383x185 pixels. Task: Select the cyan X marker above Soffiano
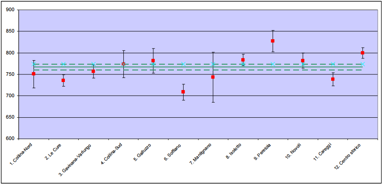click(183, 64)
